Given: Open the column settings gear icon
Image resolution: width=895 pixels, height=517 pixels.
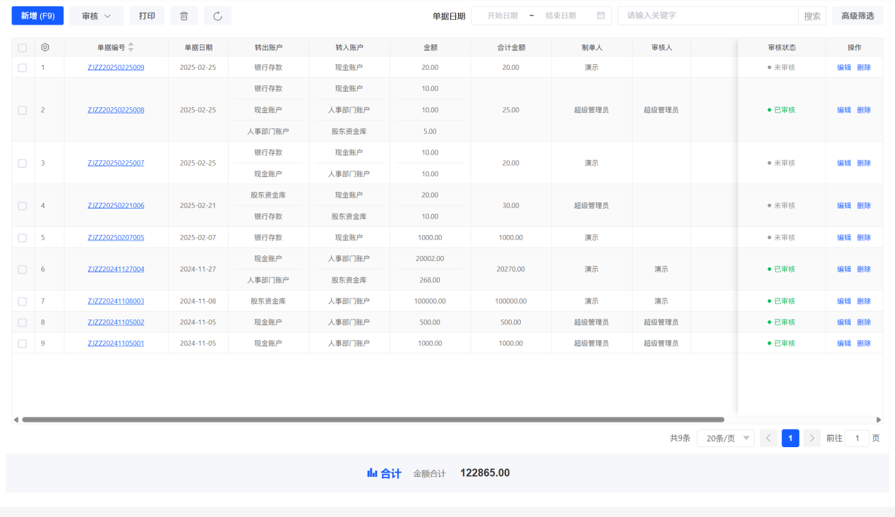Looking at the screenshot, I should 45,47.
